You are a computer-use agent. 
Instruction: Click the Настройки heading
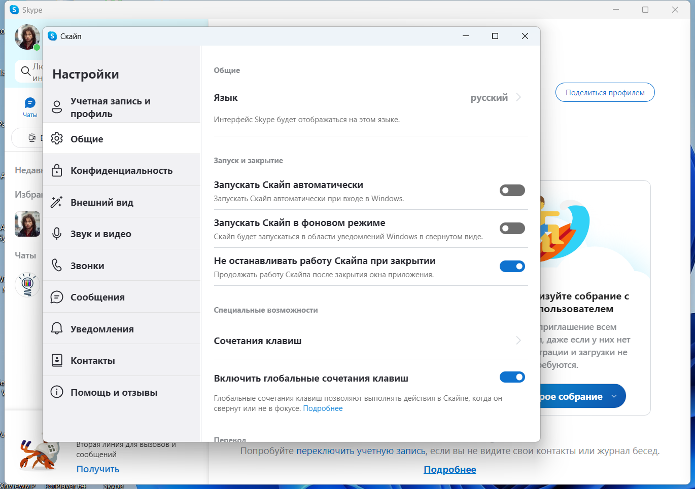86,74
